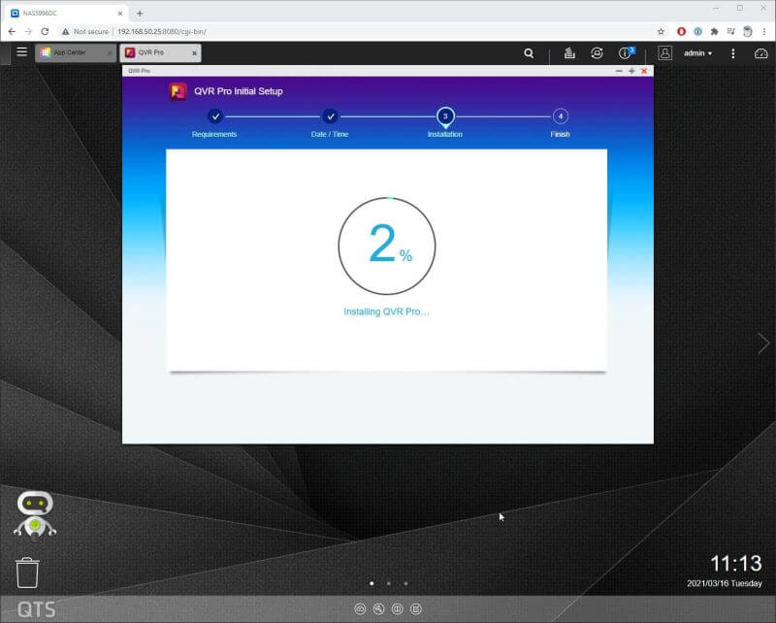This screenshot has height=623, width=776.
Task: Minimize the QVR Pro setup window
Action: (619, 71)
